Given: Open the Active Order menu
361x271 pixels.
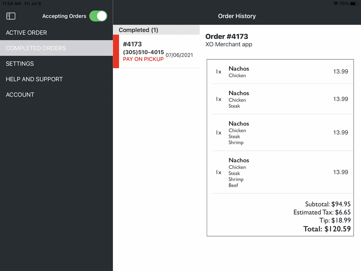Looking at the screenshot, I should click(x=56, y=33).
